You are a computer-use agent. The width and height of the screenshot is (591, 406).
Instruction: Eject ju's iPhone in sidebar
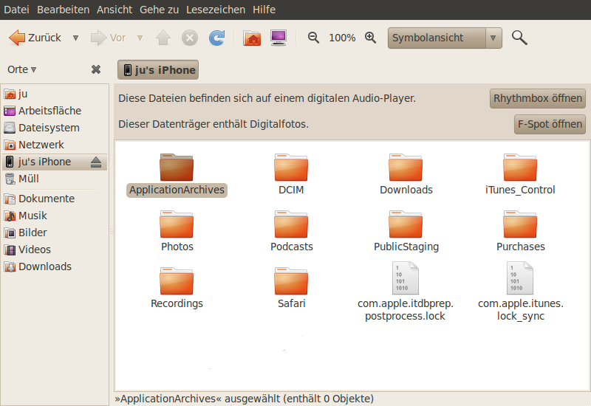pyautogui.click(x=96, y=162)
